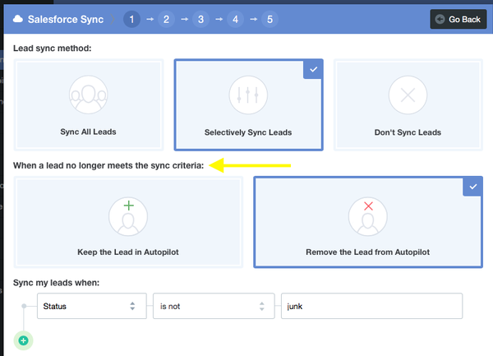Screen dimensions: 493x356
Task: Click the checkmark badge on Selectively Sync Leads
Action: pyautogui.click(x=313, y=69)
